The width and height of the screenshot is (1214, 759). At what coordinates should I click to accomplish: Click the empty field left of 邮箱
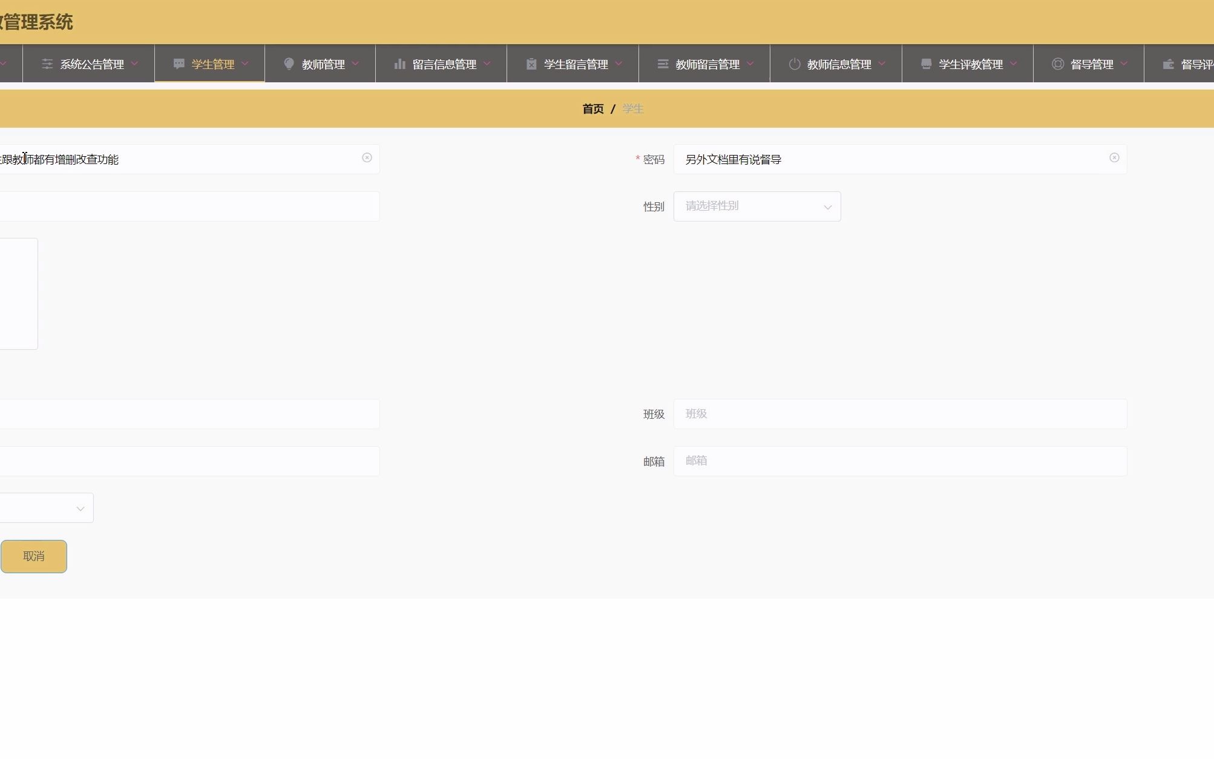tap(189, 461)
